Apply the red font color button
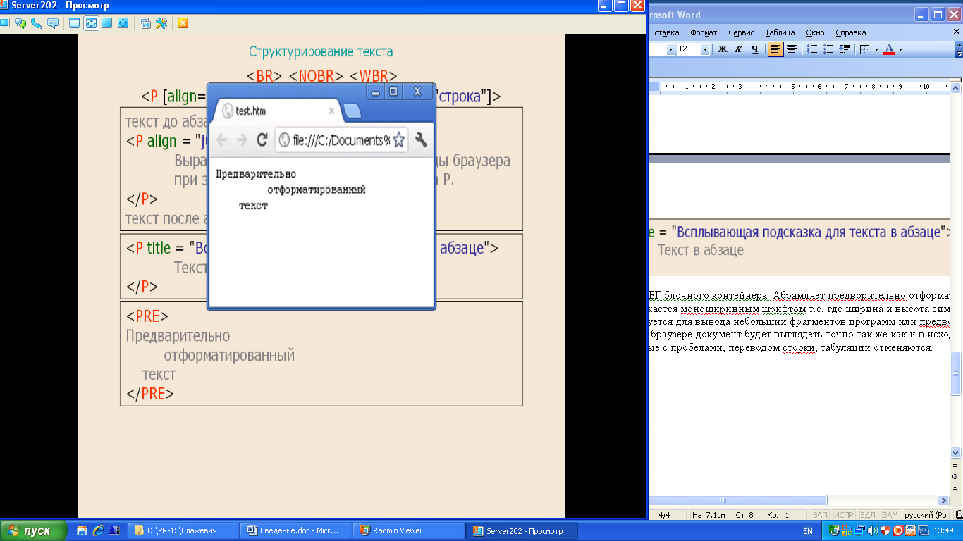The width and height of the screenshot is (963, 541). click(x=889, y=49)
